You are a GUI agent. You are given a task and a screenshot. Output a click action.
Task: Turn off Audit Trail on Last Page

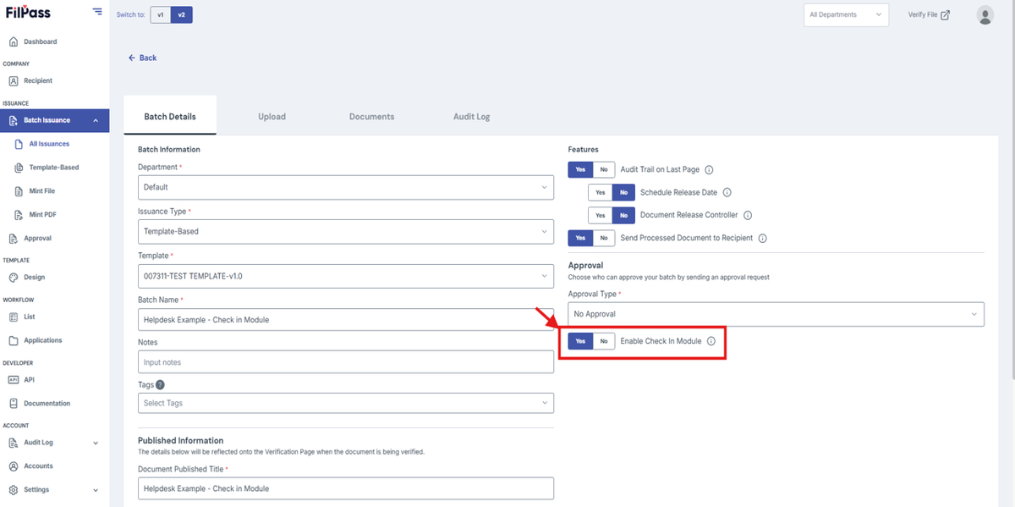click(604, 169)
